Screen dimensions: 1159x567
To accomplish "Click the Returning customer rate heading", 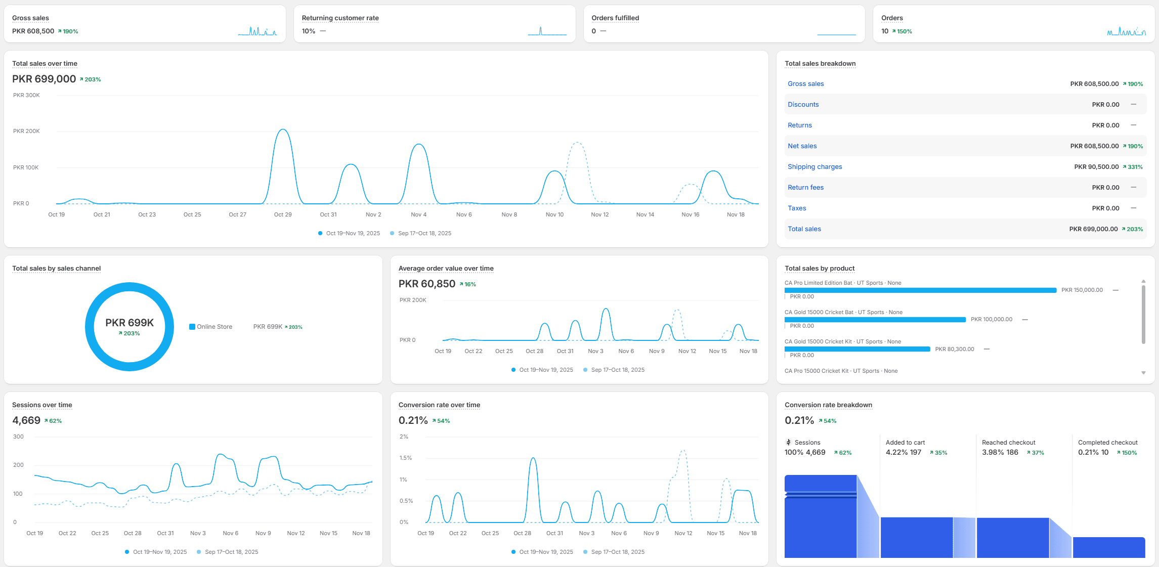I will coord(339,18).
